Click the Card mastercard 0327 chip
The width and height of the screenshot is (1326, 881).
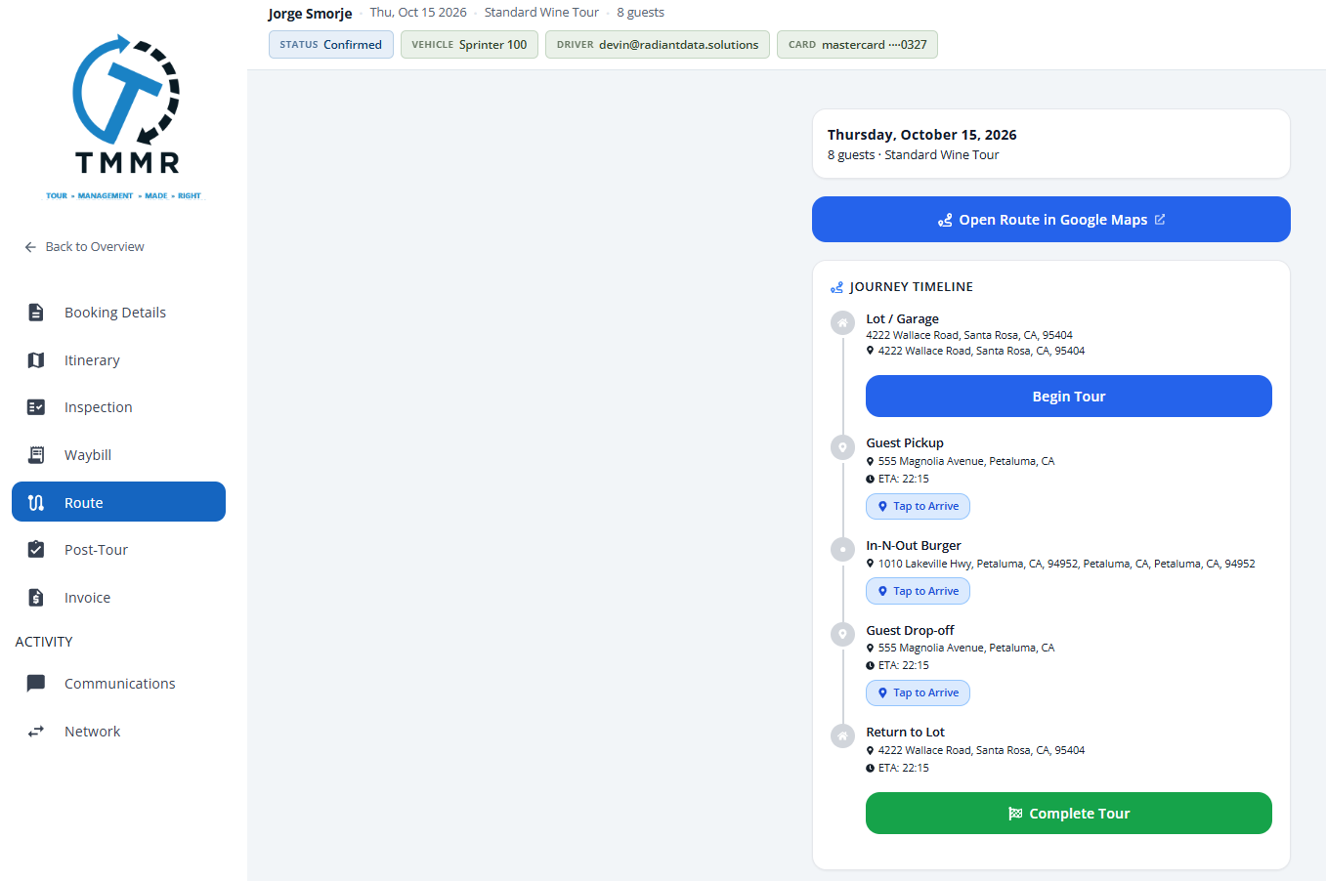point(858,45)
